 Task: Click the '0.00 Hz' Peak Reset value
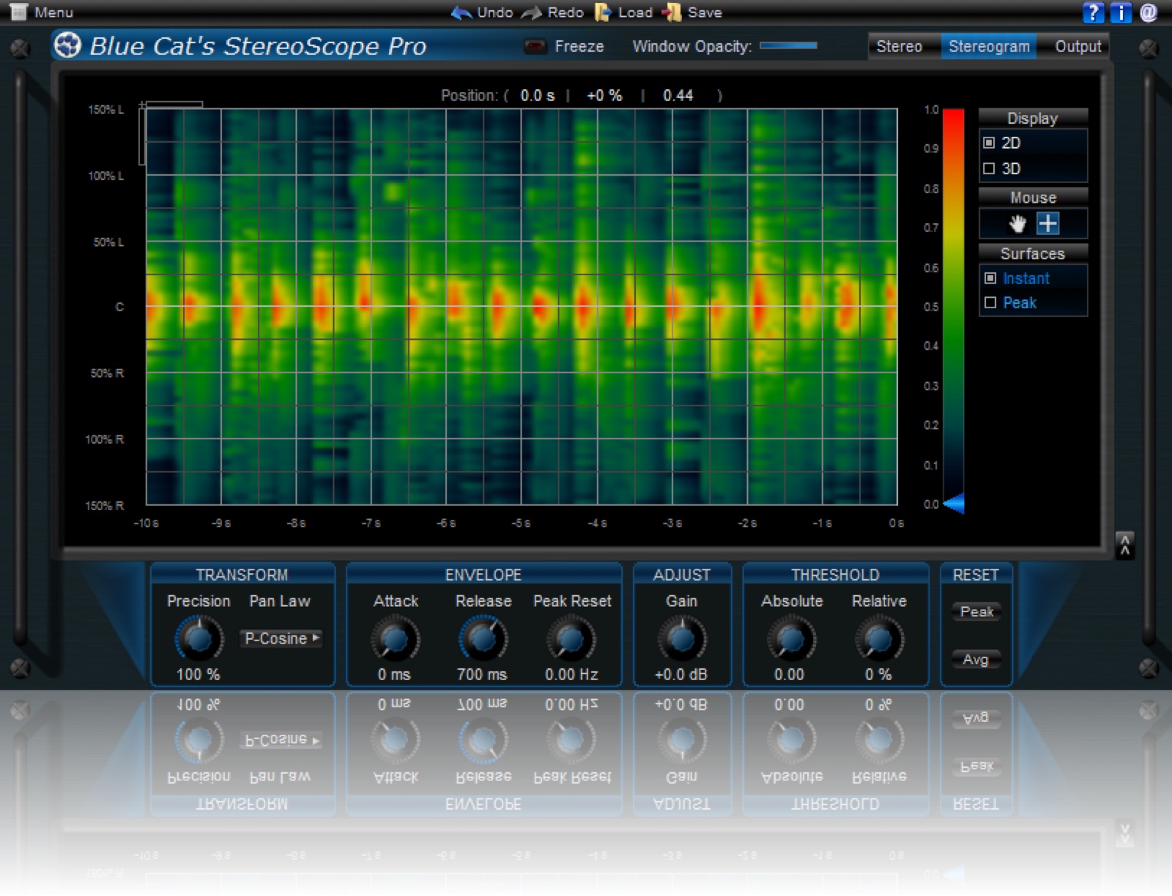(571, 674)
